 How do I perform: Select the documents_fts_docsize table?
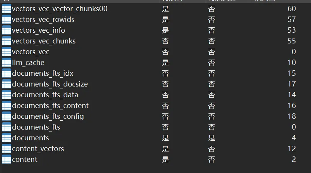point(50,84)
